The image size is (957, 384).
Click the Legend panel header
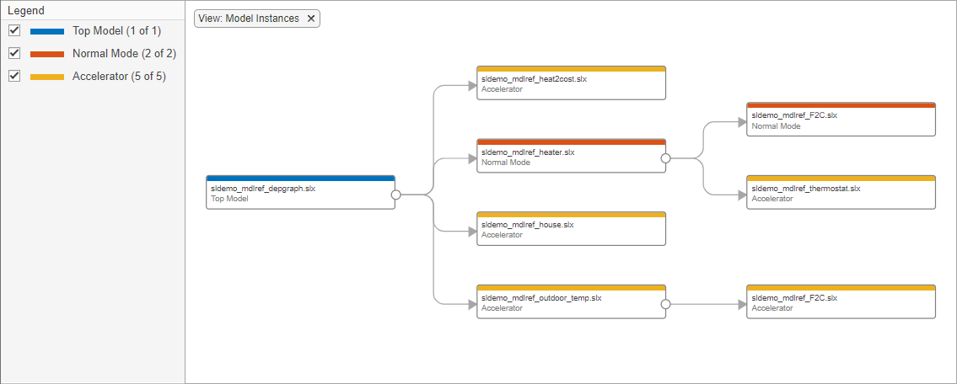pyautogui.click(x=26, y=11)
